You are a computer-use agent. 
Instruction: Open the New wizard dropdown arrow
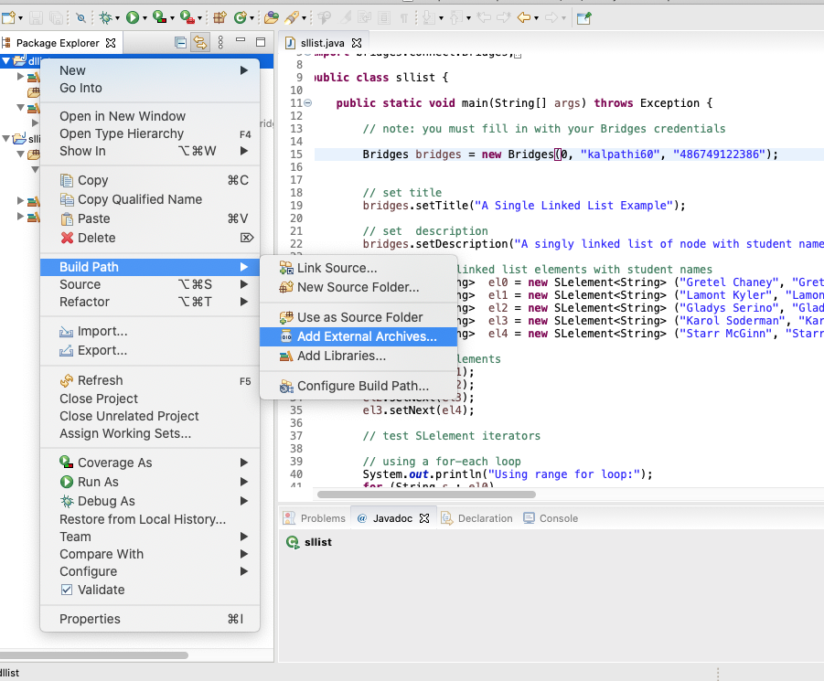[20, 18]
